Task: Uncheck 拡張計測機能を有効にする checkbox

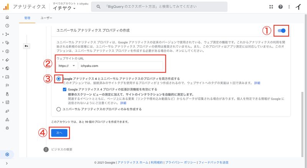Action: pos(64,89)
